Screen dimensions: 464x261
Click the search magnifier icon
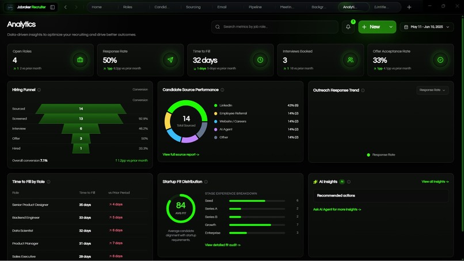click(218, 27)
